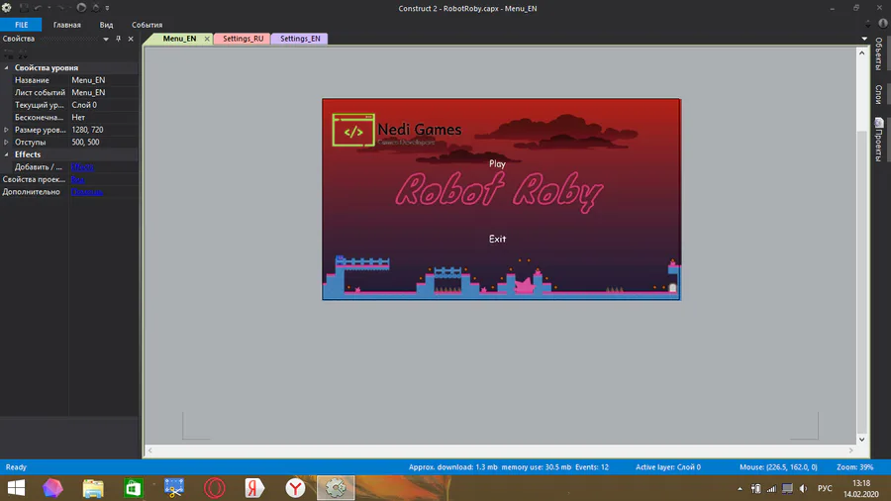Screen dimensions: 891x501
Task: Switch to the Главная ribbon tab
Action: coord(67,25)
